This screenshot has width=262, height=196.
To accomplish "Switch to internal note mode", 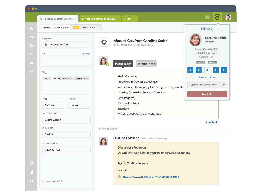I will pos(146,64).
